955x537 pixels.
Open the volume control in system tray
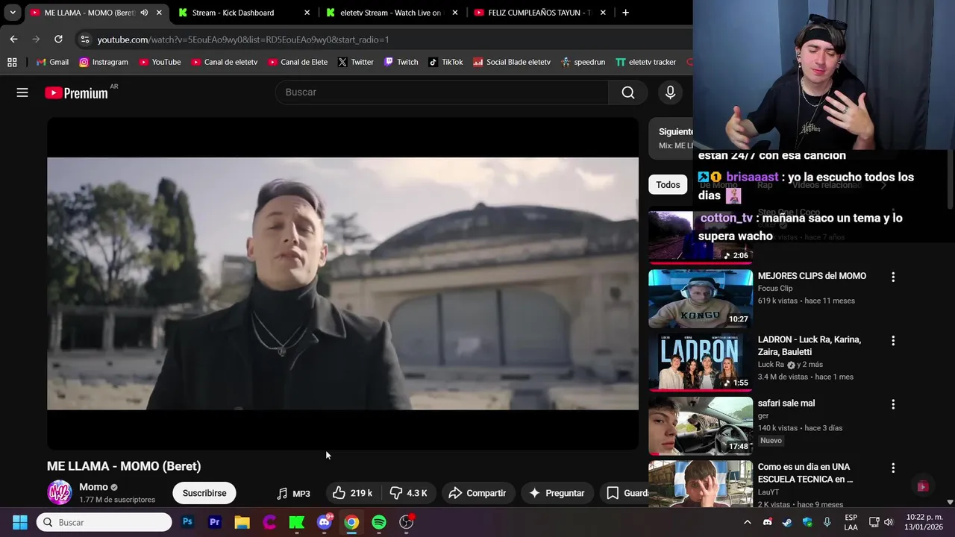(888, 522)
